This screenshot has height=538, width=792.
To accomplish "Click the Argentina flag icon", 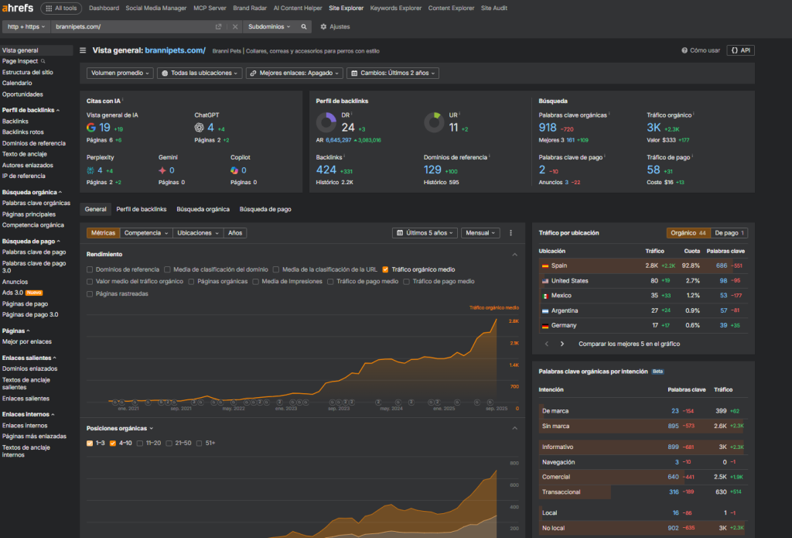I will click(545, 311).
